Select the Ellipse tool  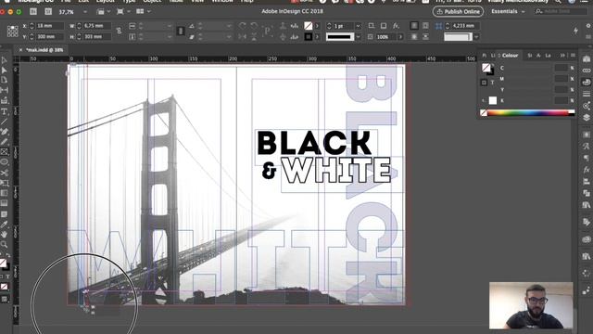coord(4,162)
